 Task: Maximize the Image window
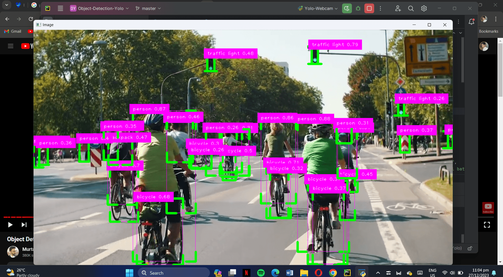429,25
